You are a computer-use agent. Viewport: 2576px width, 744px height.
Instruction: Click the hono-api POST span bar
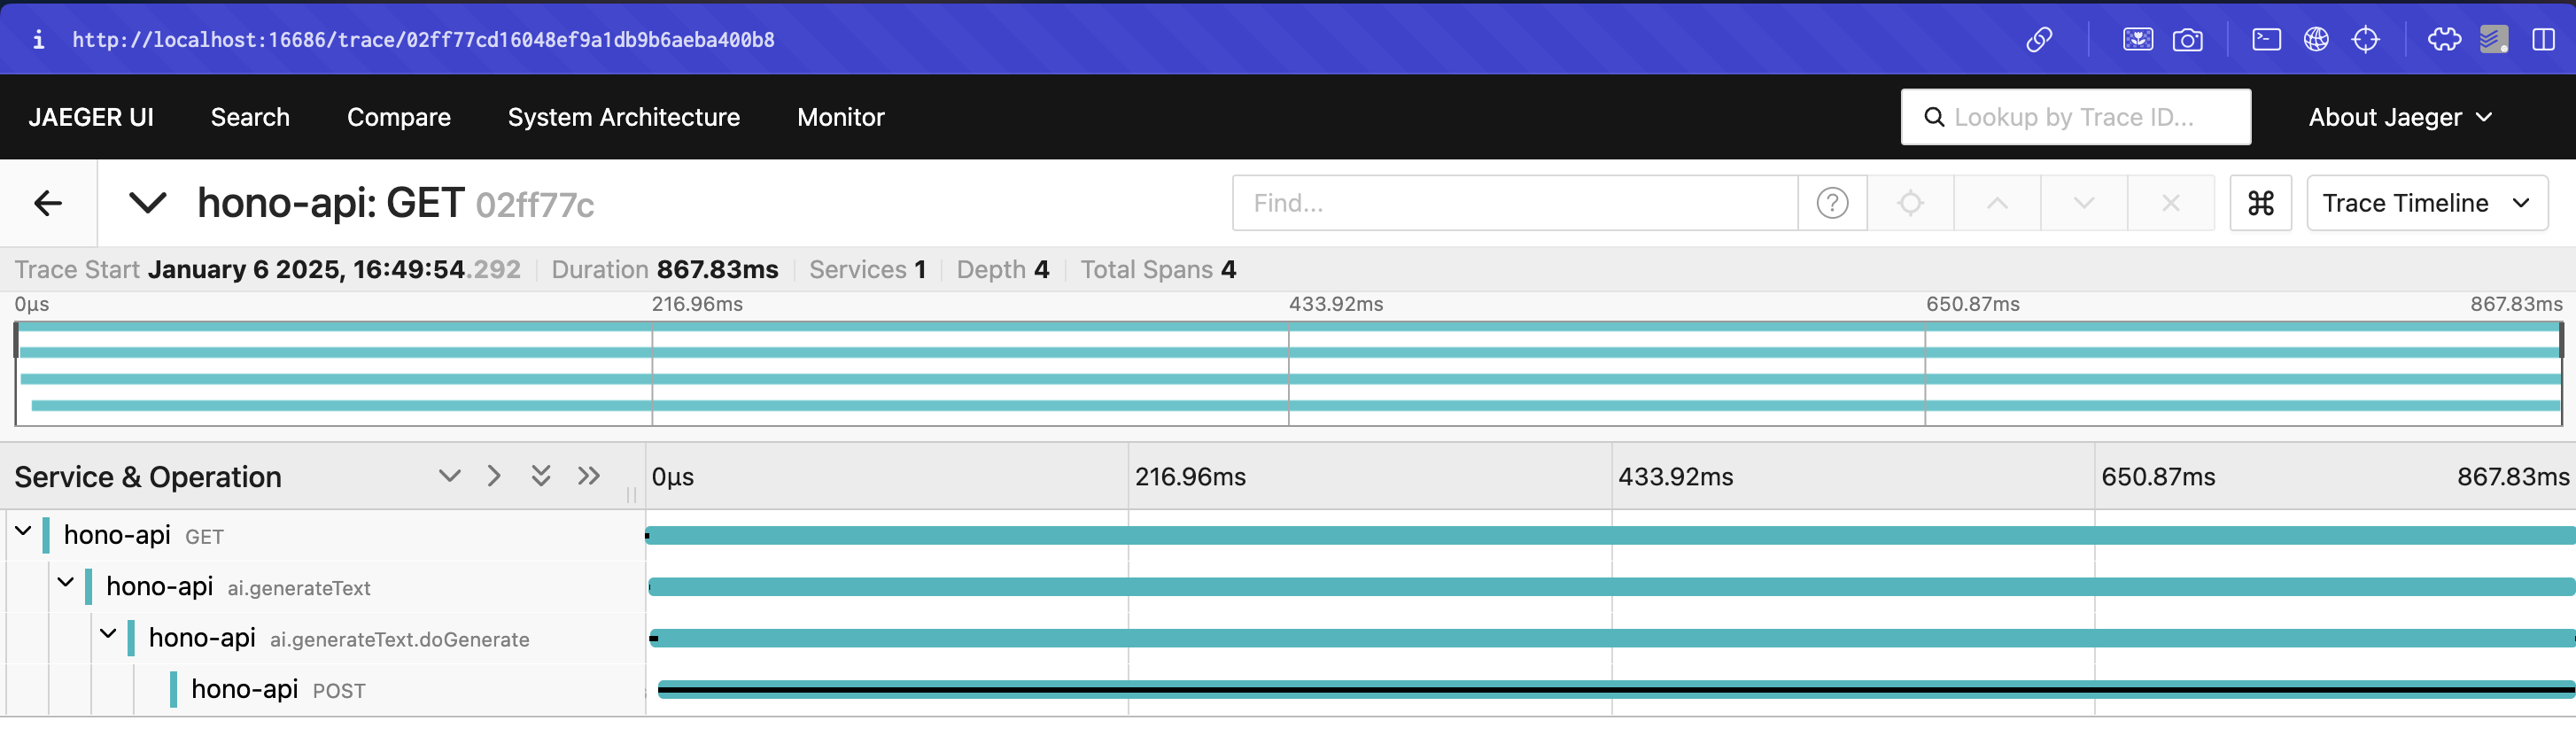1600,689
